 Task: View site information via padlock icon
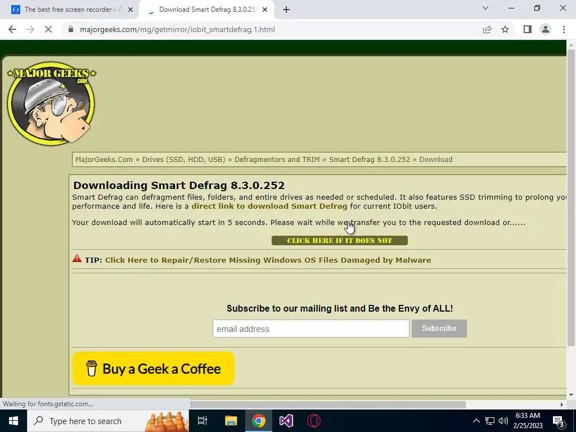(71, 29)
